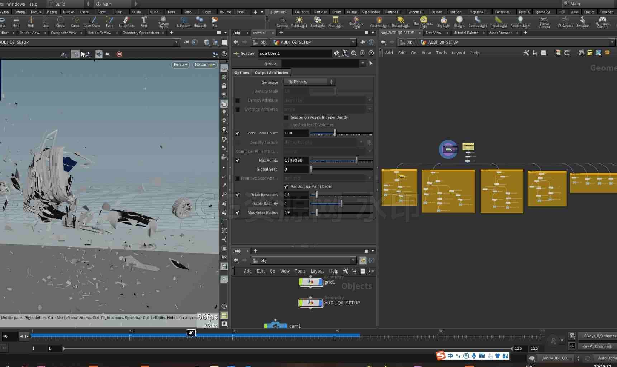617x367 pixels.
Task: Toggle the Relax Iterations checkbox
Action: point(237,195)
